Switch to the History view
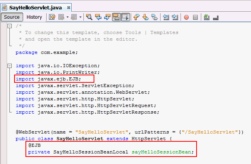Screen dimensions: 251x164 pos(34,17)
